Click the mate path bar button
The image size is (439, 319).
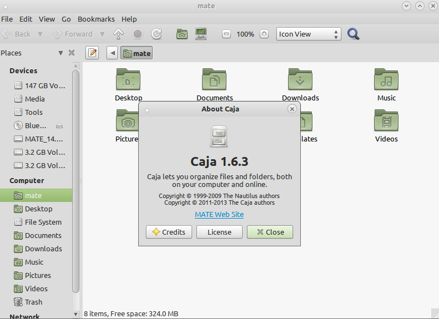click(137, 53)
